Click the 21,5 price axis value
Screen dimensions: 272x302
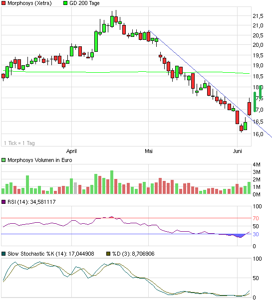tap(258, 16)
